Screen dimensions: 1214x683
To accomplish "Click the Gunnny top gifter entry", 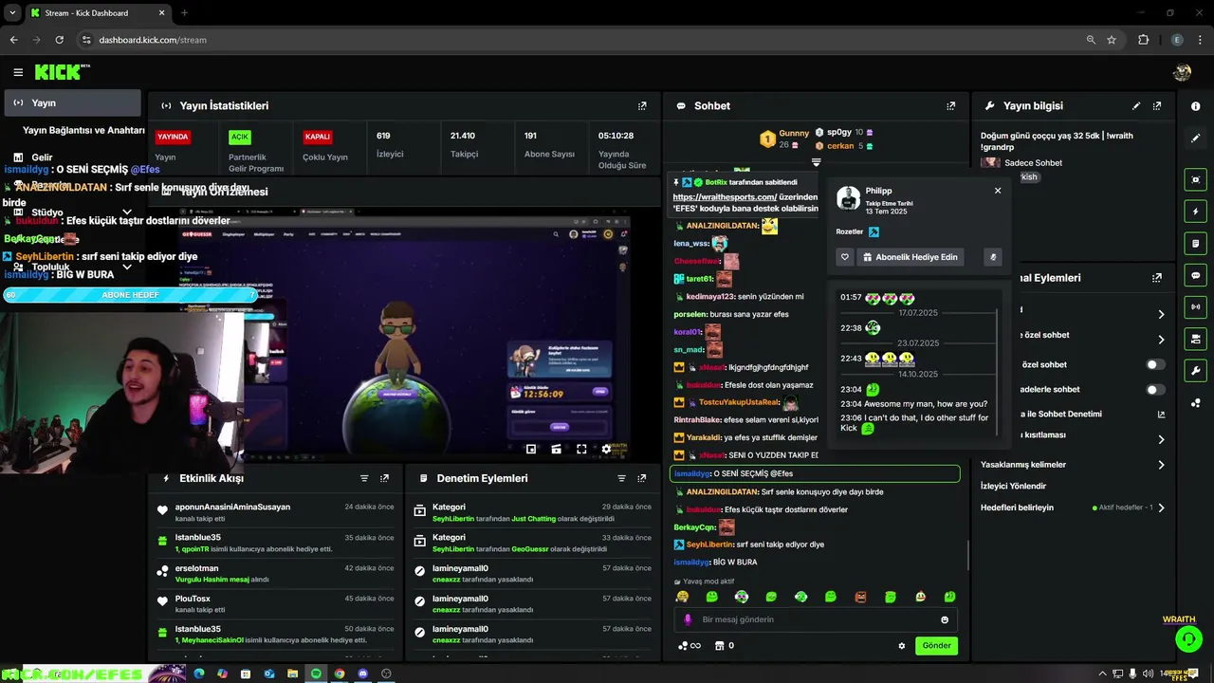I will tap(784, 139).
